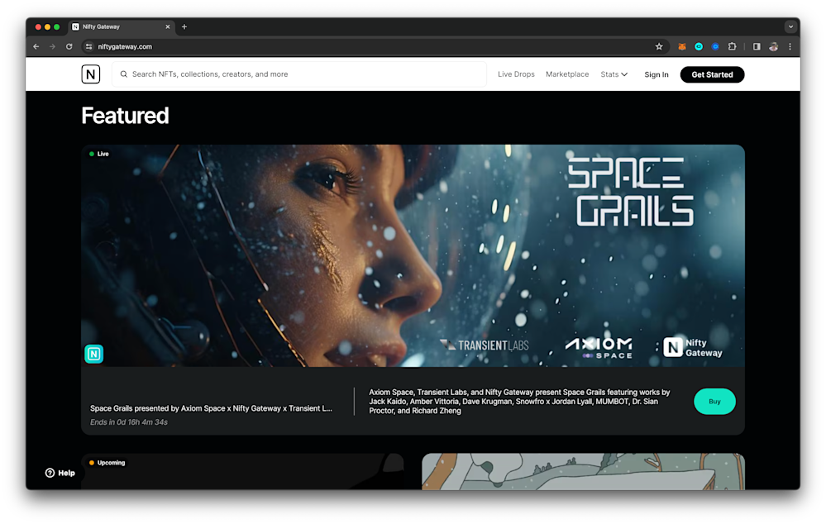This screenshot has height=524, width=826.
Task: Open the blue circular C extension icon
Action: point(715,47)
